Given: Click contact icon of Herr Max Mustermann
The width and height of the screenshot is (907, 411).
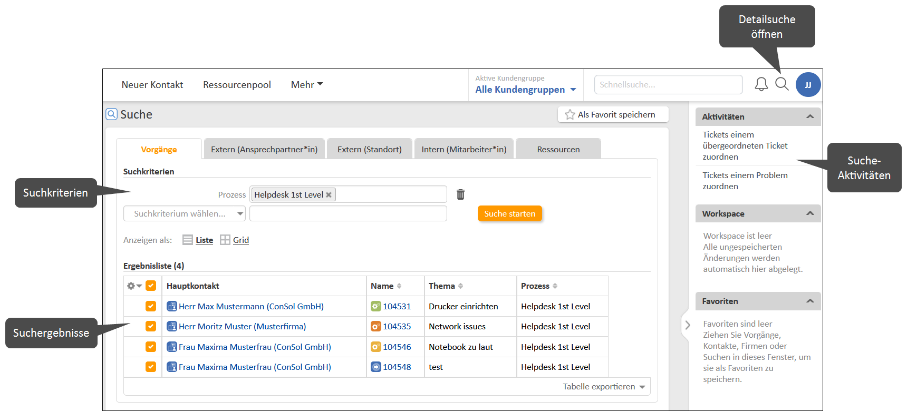Looking at the screenshot, I should coord(171,306).
